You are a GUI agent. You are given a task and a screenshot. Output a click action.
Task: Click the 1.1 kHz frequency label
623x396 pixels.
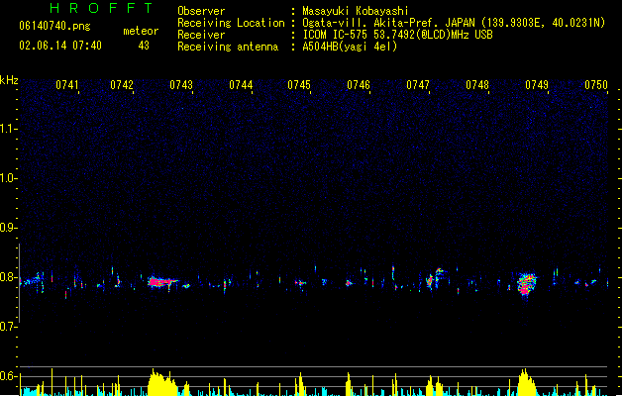point(8,129)
